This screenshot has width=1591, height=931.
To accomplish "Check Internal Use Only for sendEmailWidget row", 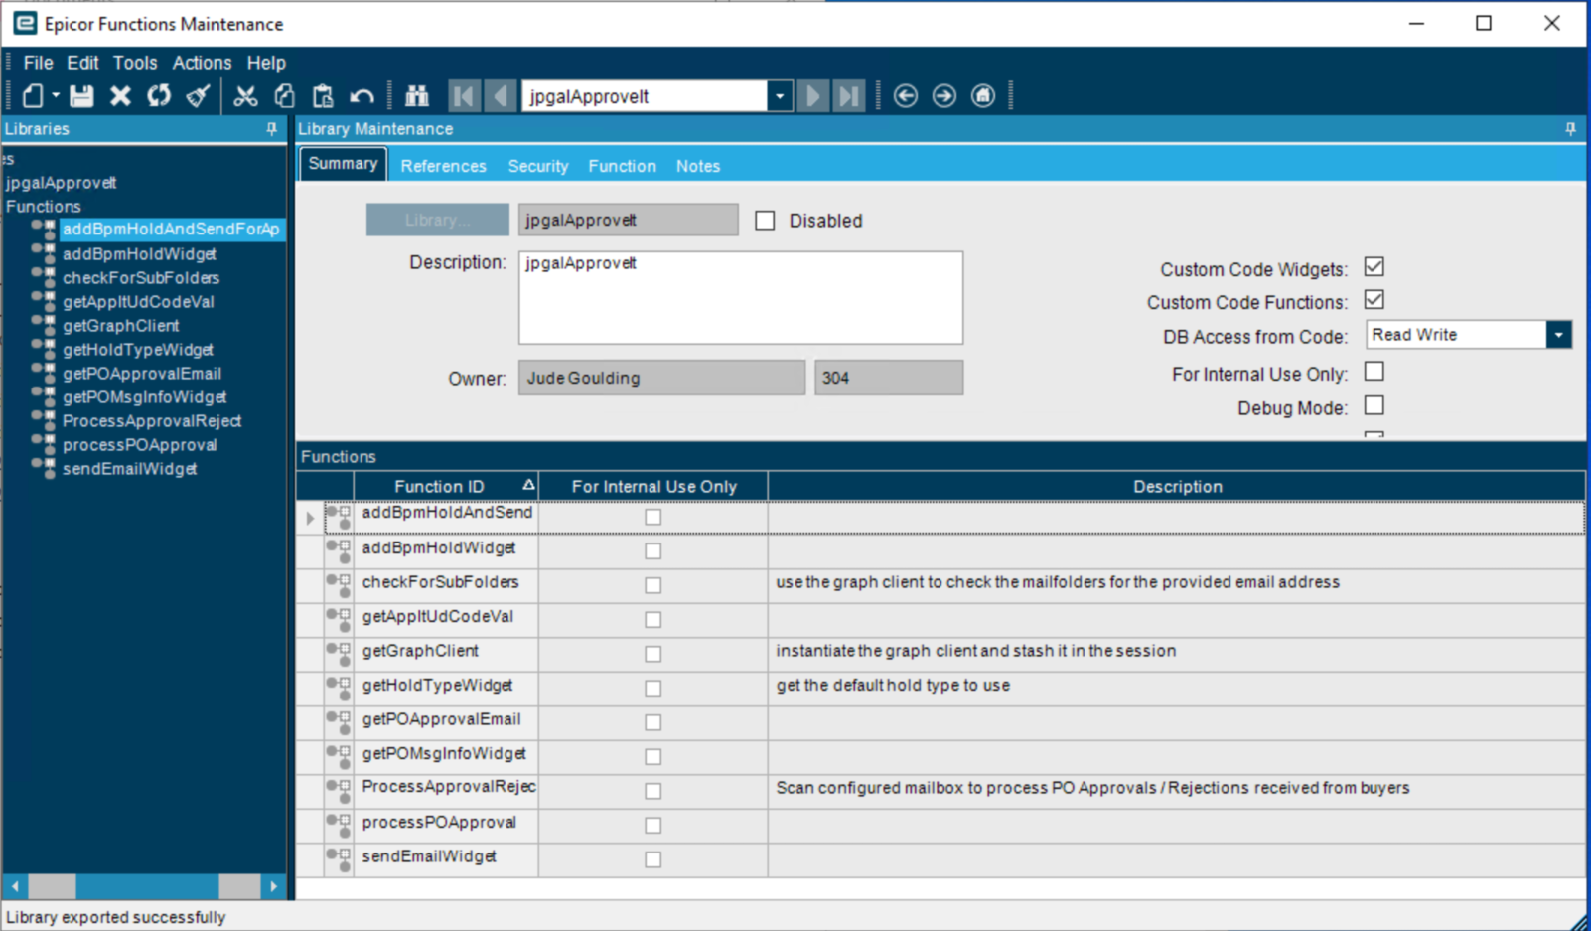I will coord(652,859).
